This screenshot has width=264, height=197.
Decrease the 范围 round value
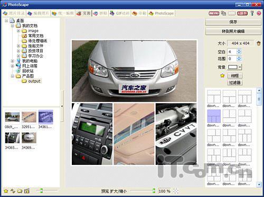point(239,60)
